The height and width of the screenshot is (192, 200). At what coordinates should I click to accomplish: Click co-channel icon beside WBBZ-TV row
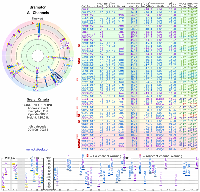click(x=79, y=141)
